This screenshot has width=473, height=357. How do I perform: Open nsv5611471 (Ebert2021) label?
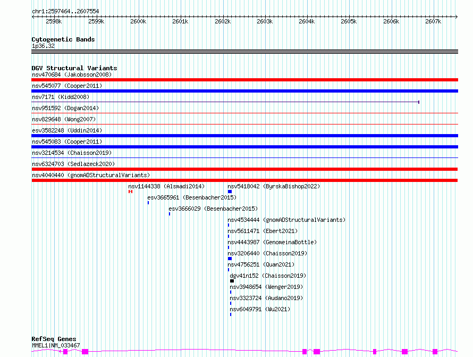point(263,231)
